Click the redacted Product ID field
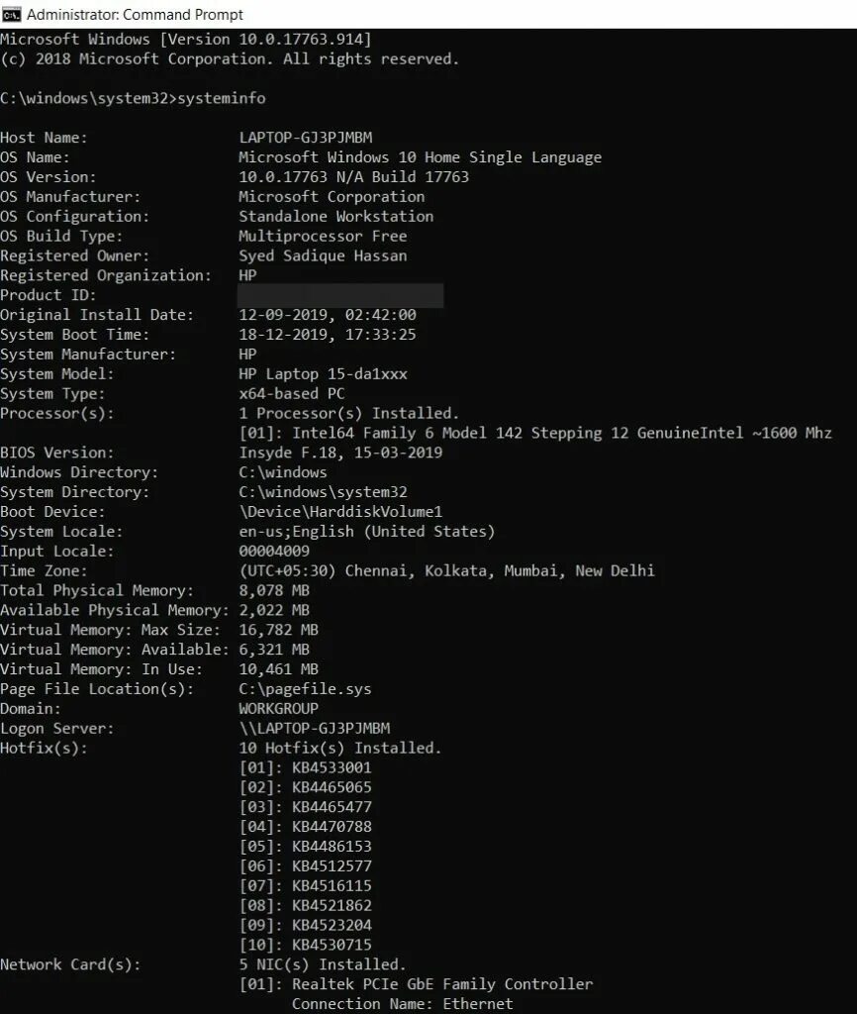This screenshot has height=1014, width=857. (x=340, y=295)
